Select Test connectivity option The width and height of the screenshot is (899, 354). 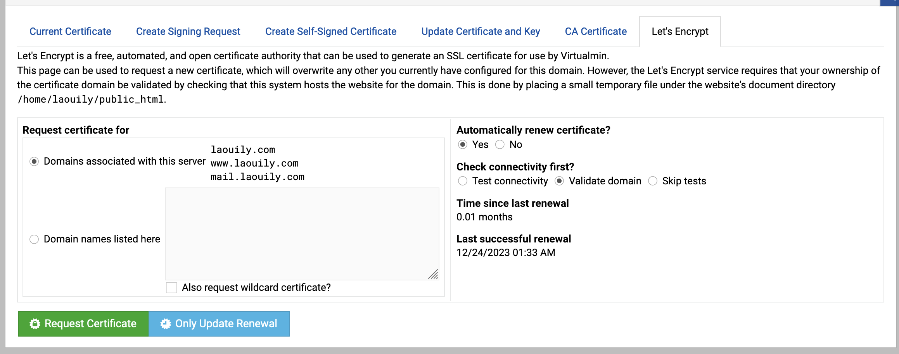(x=462, y=181)
